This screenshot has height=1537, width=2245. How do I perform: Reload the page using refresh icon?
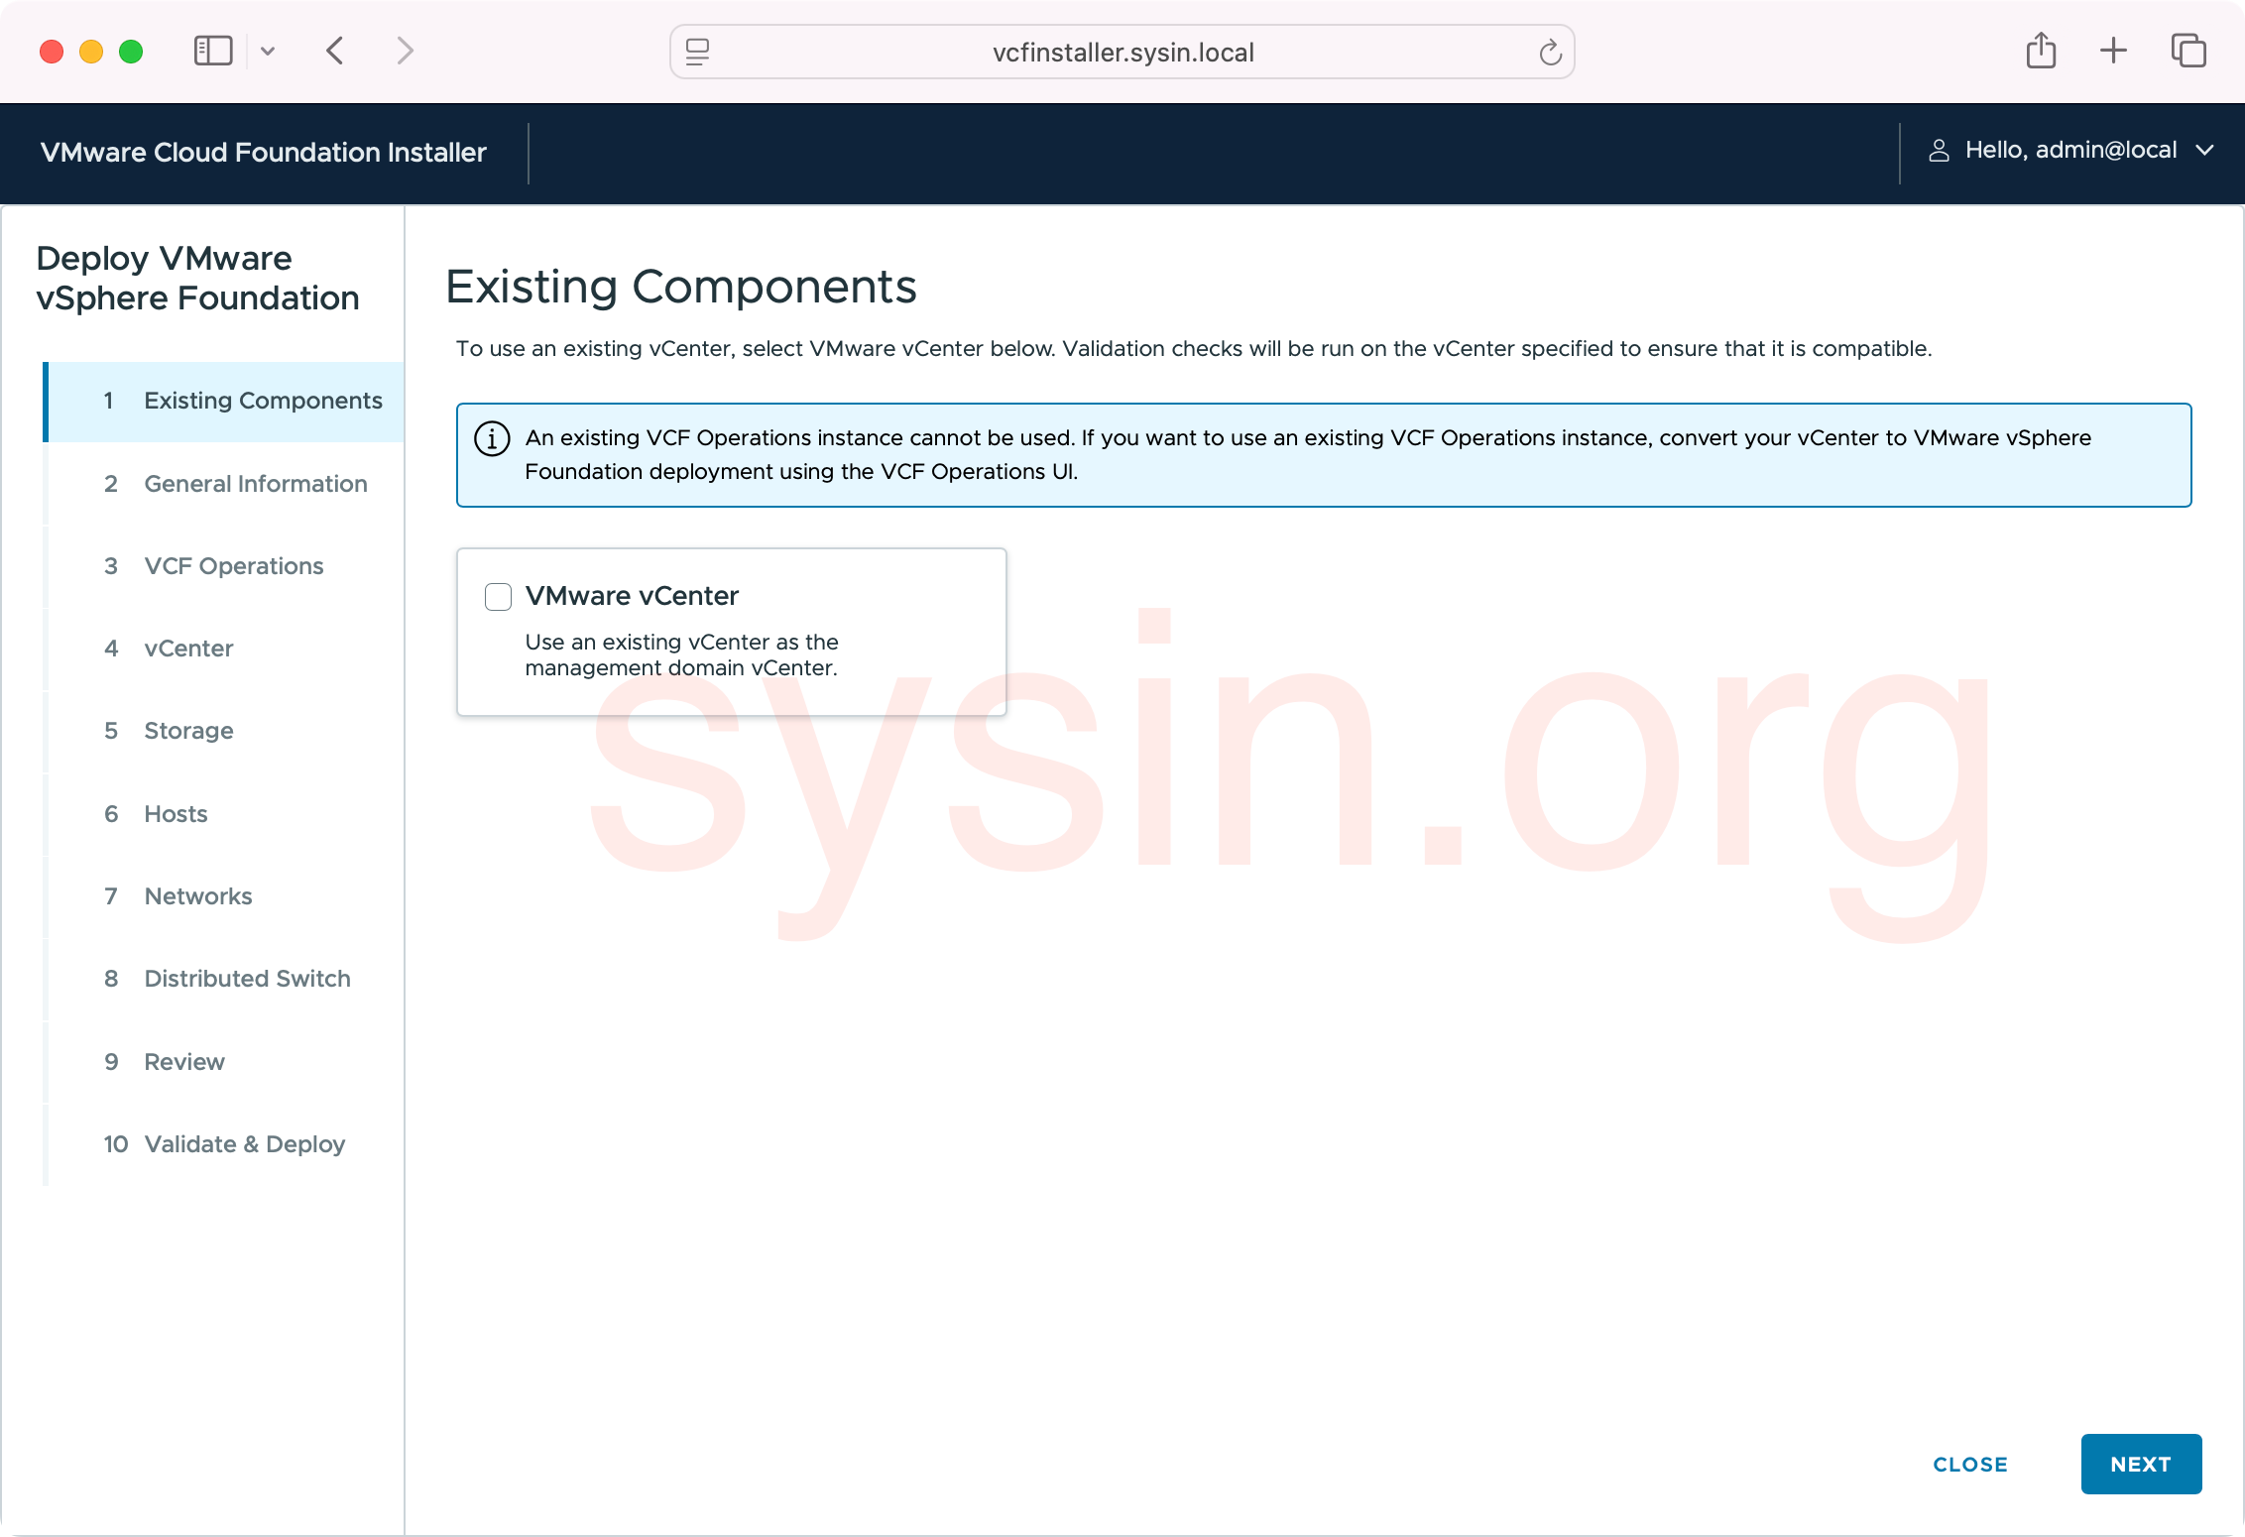[x=1550, y=53]
